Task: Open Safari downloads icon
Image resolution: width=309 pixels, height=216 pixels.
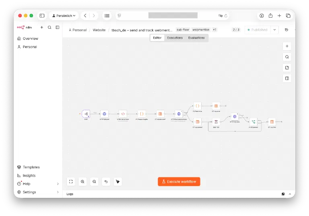Action: tap(262, 16)
